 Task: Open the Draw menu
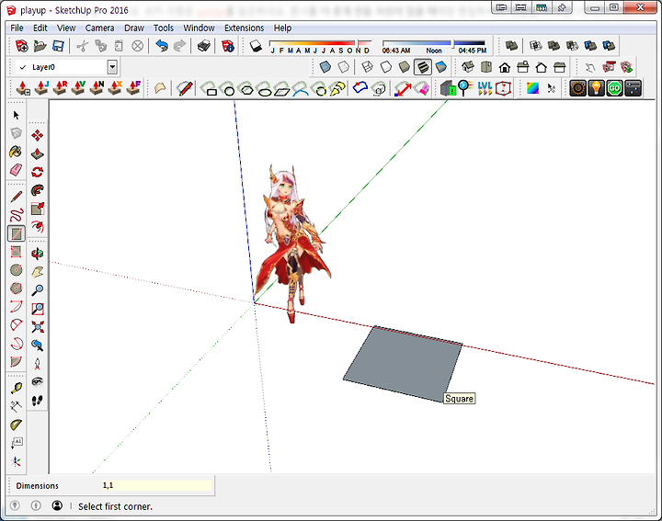click(x=134, y=28)
